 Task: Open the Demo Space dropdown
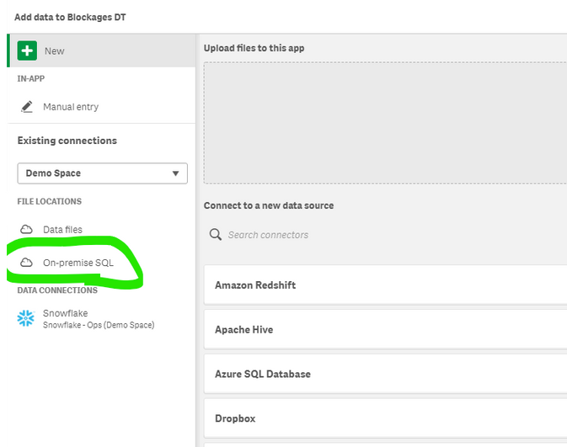pyautogui.click(x=102, y=173)
